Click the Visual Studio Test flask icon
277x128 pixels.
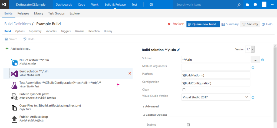(14, 85)
